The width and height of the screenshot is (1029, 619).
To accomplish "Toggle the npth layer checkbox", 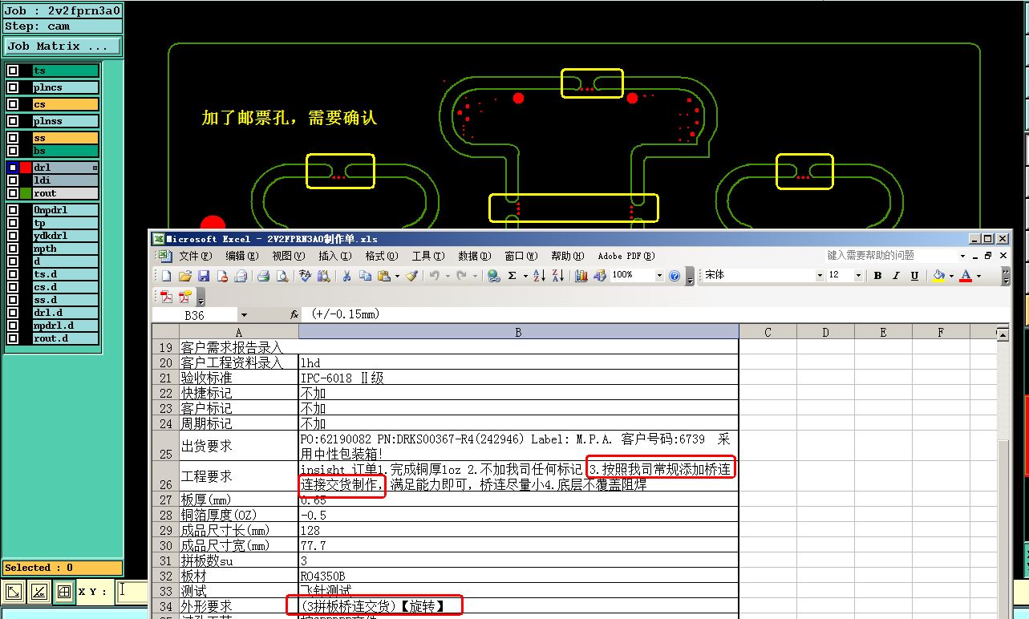I will 13,249.
